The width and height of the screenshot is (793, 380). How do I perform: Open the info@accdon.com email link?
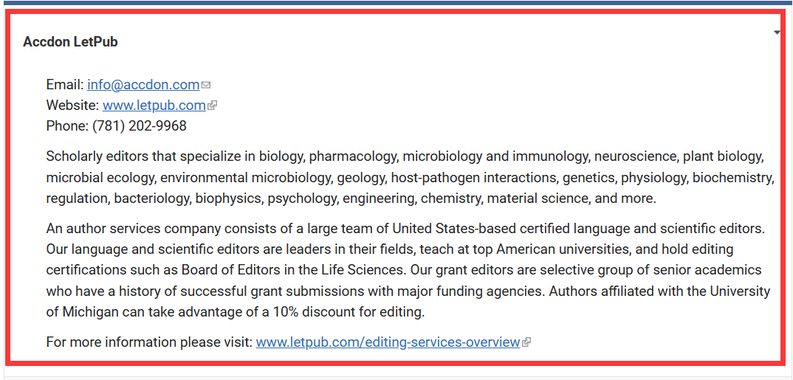pos(143,85)
